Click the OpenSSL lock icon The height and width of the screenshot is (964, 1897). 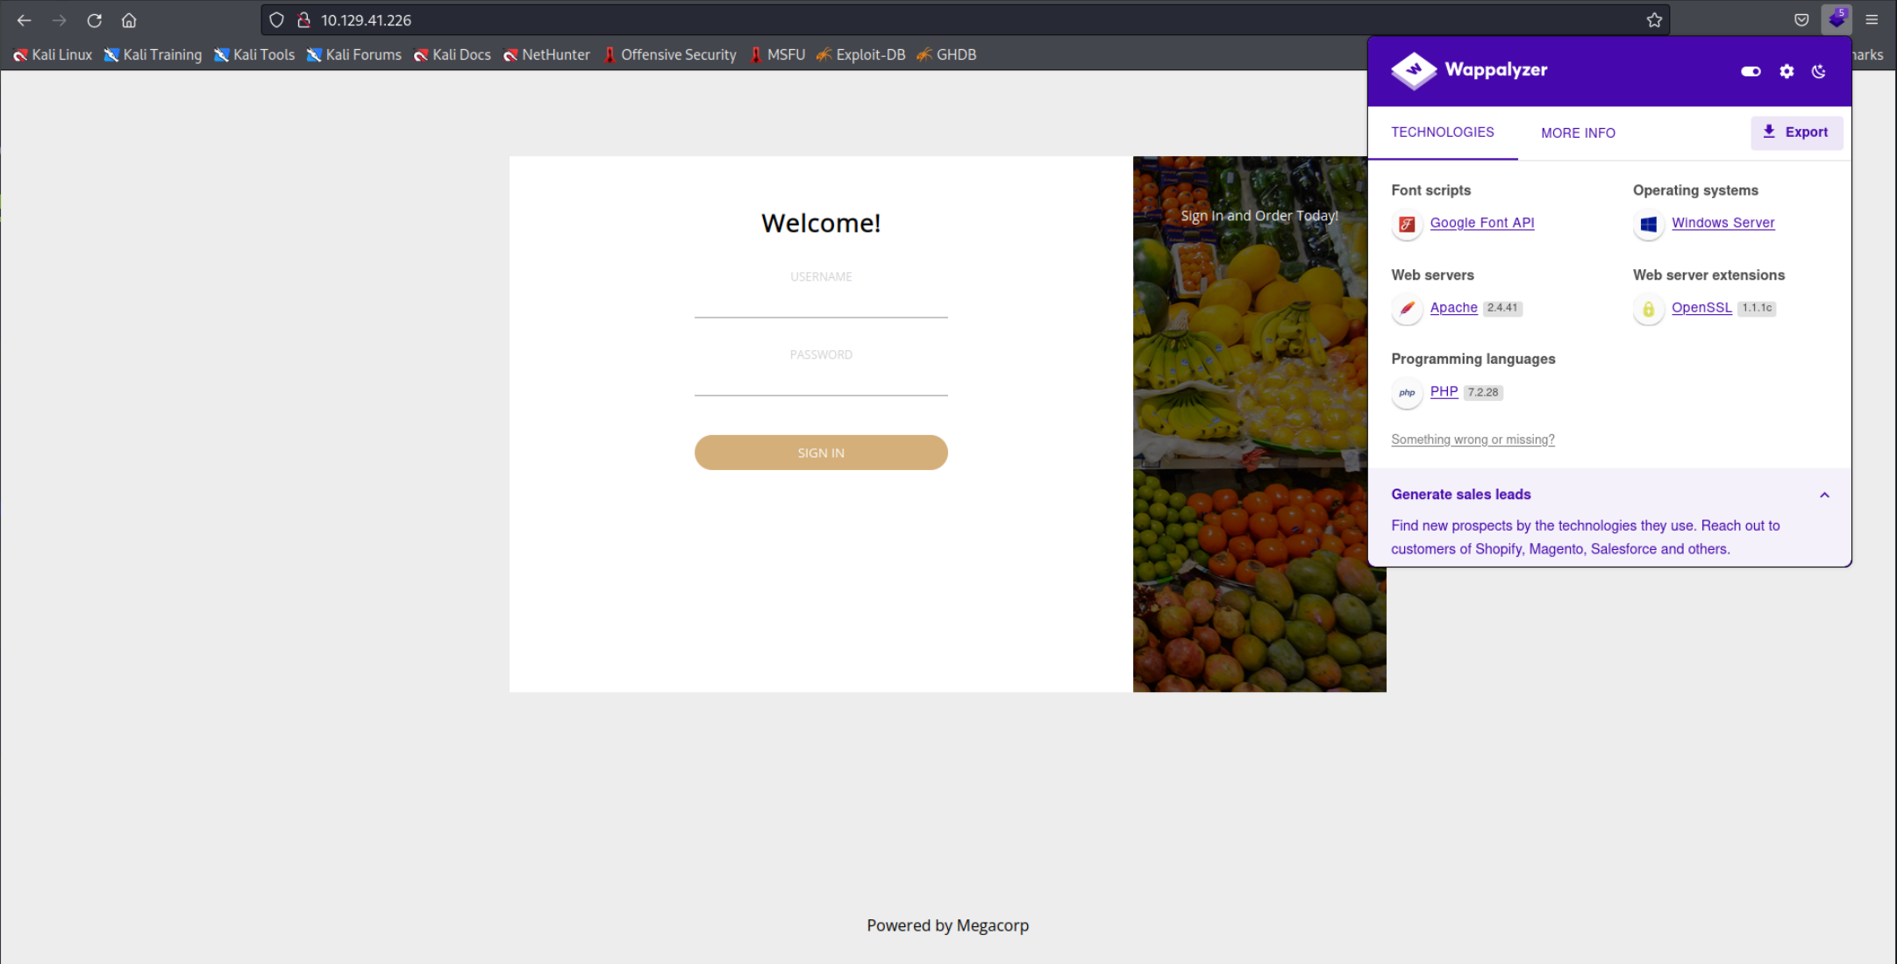(x=1648, y=309)
